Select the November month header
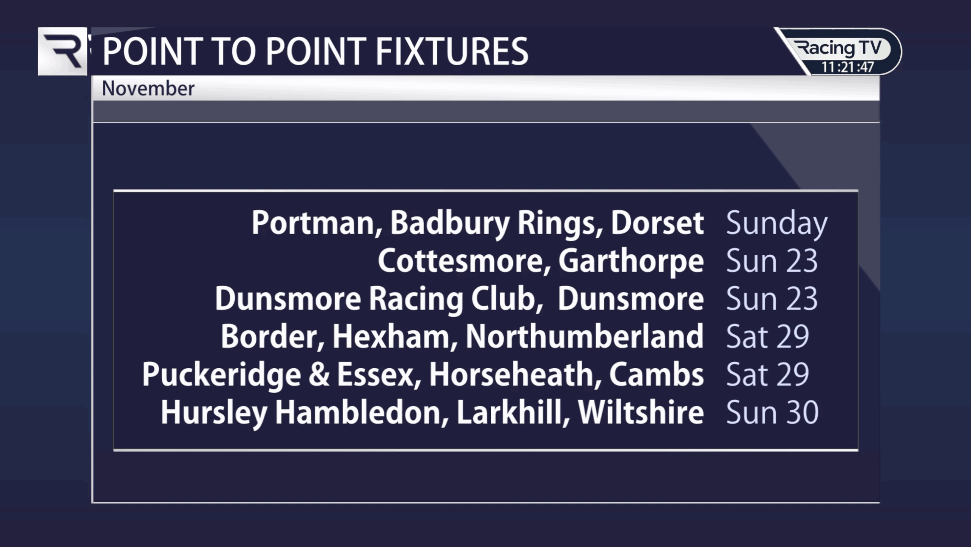 [x=148, y=89]
